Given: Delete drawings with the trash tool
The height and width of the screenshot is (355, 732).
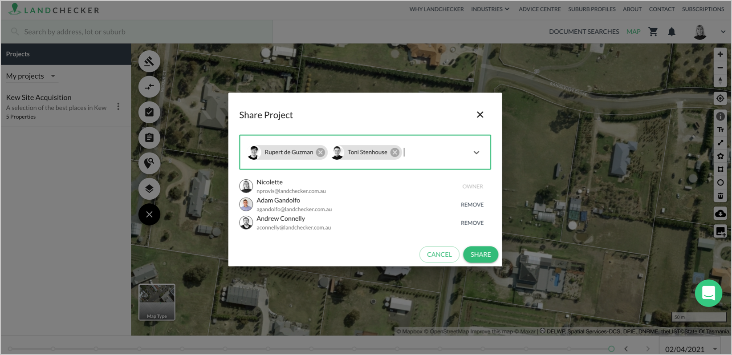Looking at the screenshot, I should (x=720, y=196).
